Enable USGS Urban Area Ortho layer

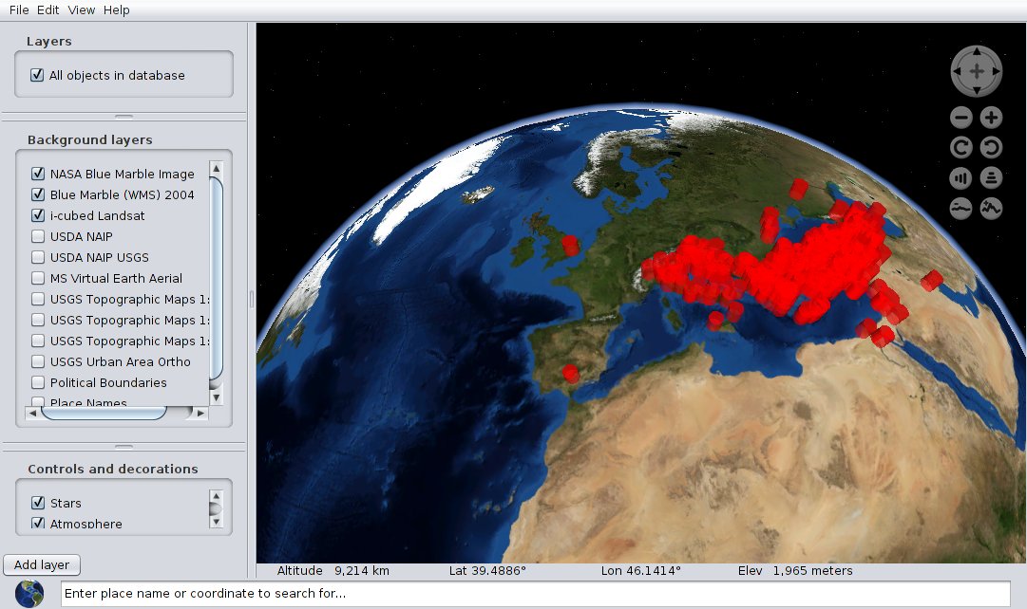(x=38, y=361)
